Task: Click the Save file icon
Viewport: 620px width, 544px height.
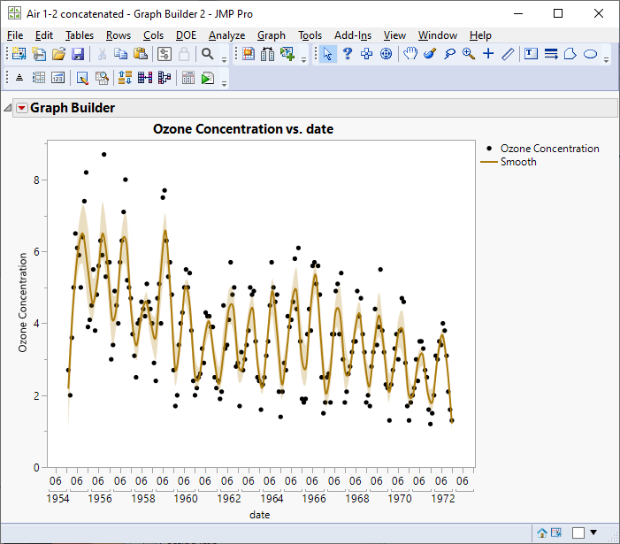Action: click(78, 54)
